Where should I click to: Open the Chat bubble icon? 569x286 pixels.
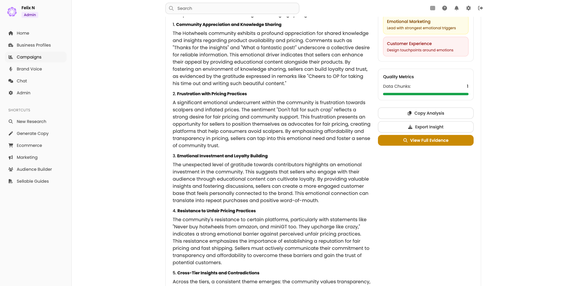(11, 81)
